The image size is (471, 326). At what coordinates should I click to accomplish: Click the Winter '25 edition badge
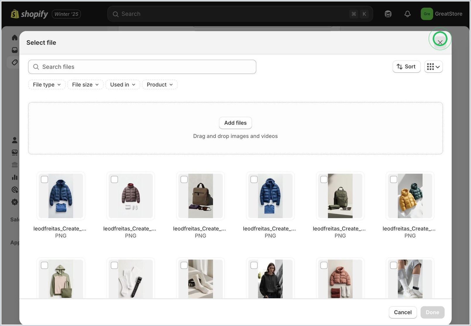[66, 14]
